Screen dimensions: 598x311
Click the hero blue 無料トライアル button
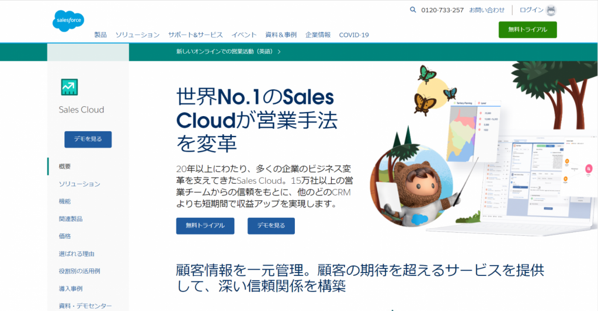click(205, 226)
